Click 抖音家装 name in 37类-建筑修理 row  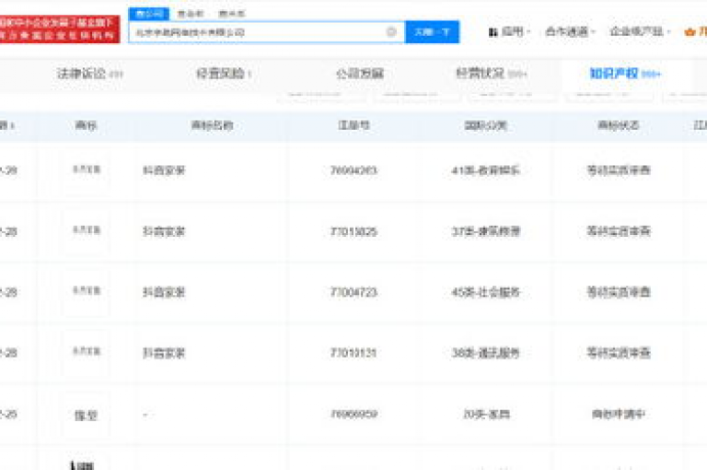164,231
